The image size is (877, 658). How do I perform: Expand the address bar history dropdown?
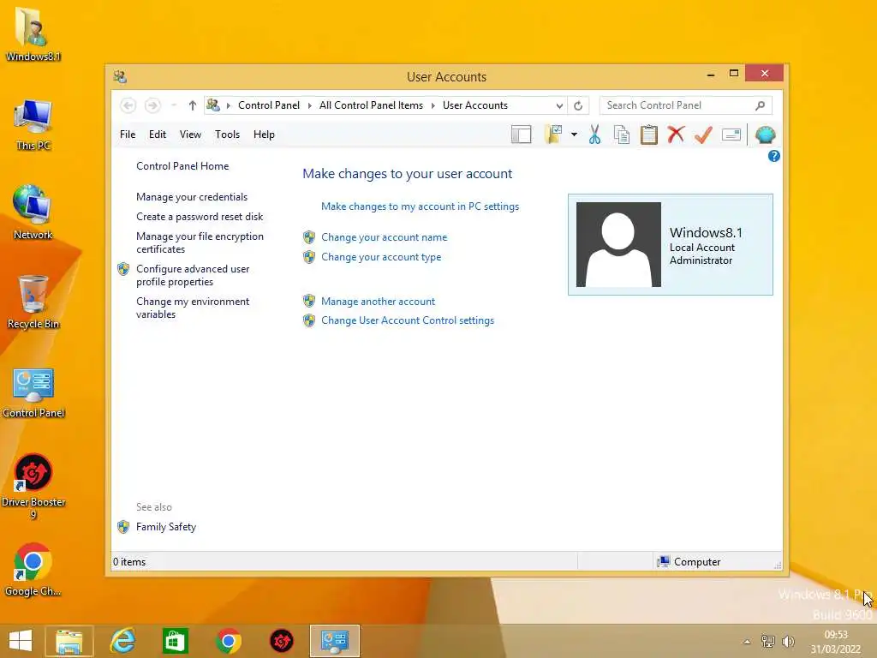tap(558, 105)
